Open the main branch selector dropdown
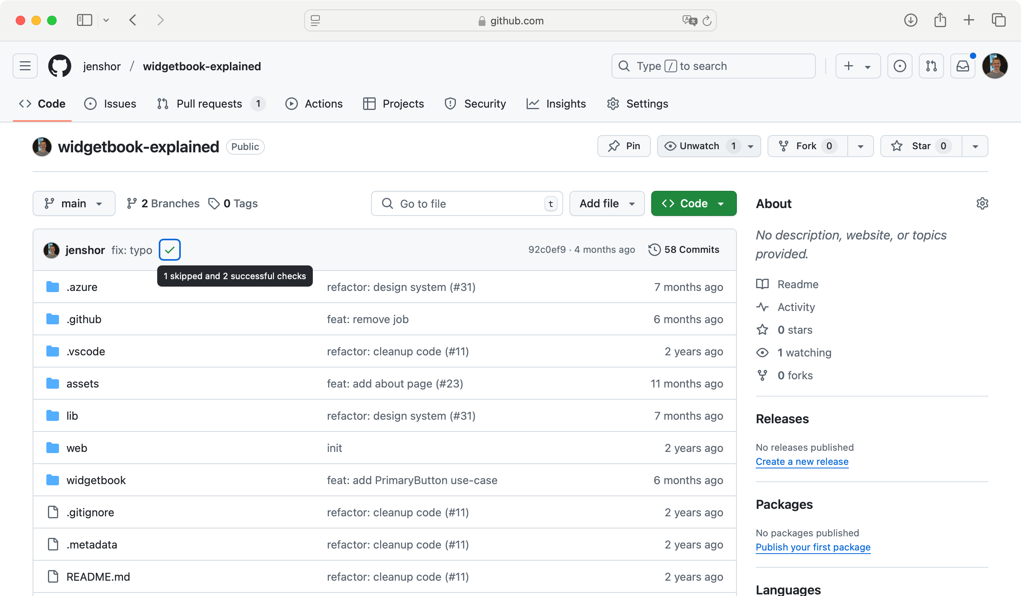 pyautogui.click(x=74, y=203)
